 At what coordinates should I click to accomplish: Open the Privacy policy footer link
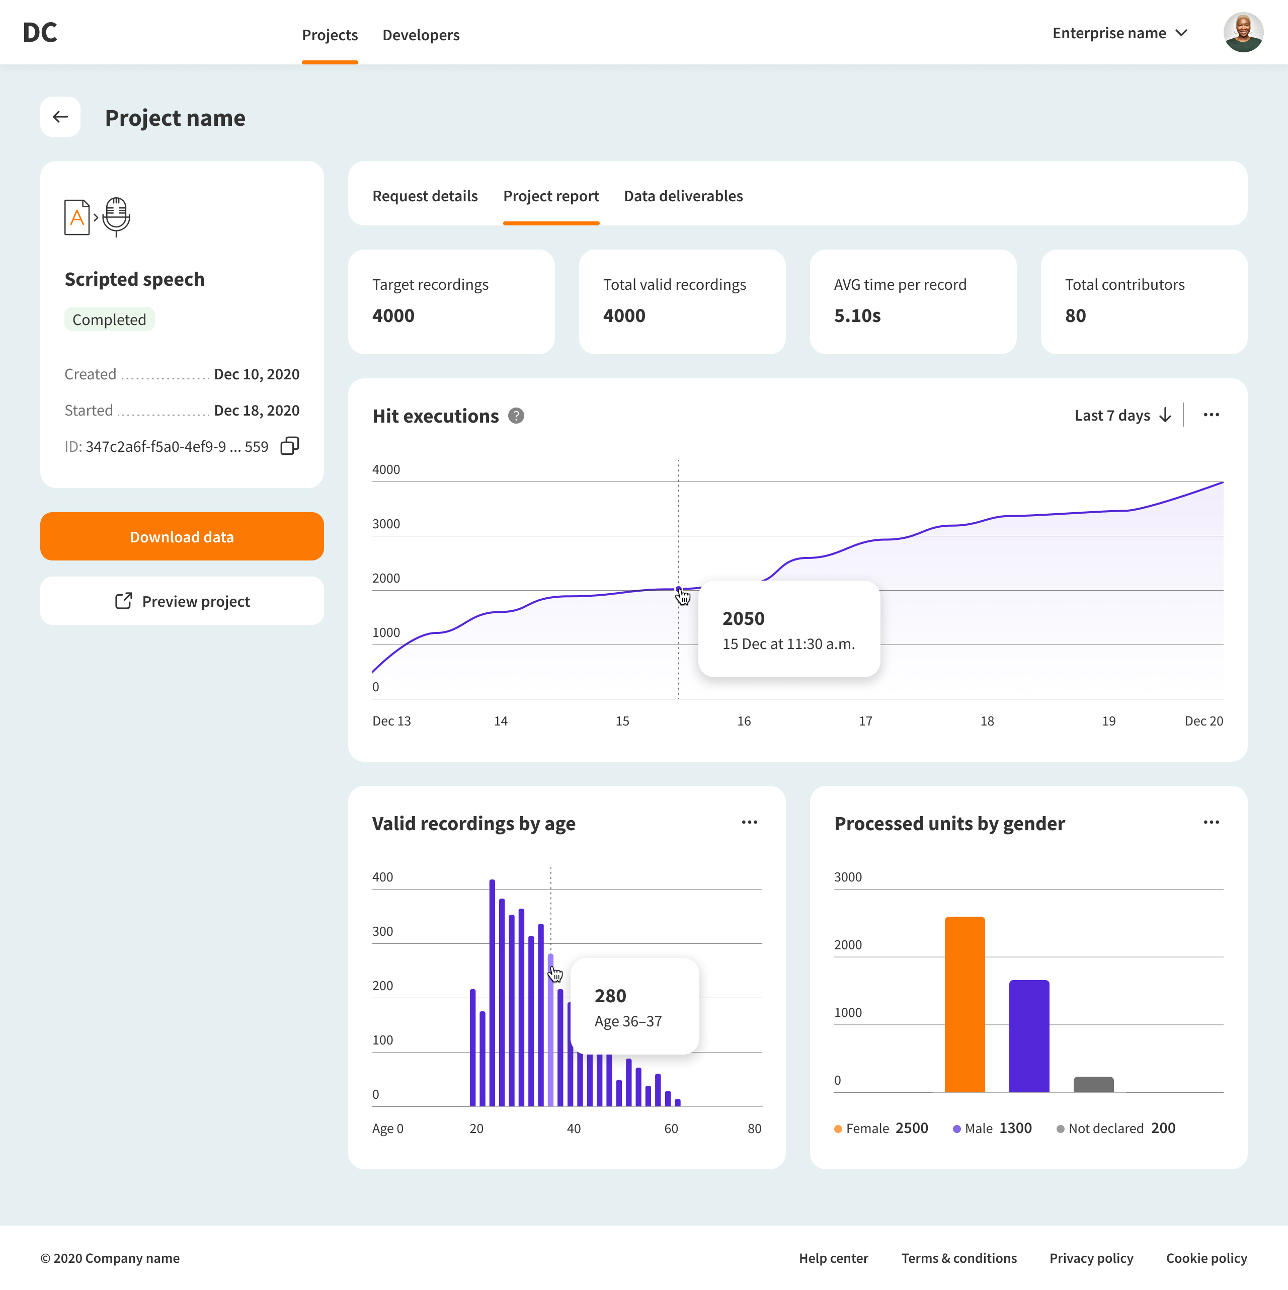pyautogui.click(x=1090, y=1258)
